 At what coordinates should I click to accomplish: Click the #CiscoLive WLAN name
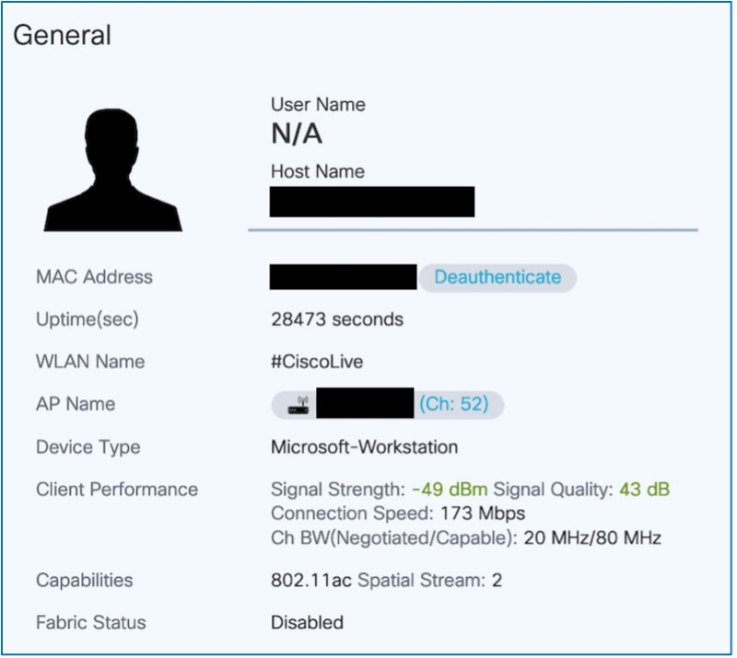[316, 362]
